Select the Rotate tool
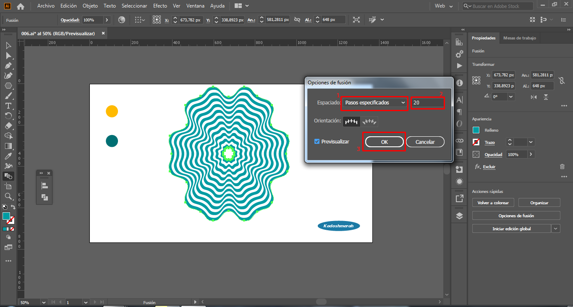The height and width of the screenshot is (307, 573). click(x=8, y=116)
